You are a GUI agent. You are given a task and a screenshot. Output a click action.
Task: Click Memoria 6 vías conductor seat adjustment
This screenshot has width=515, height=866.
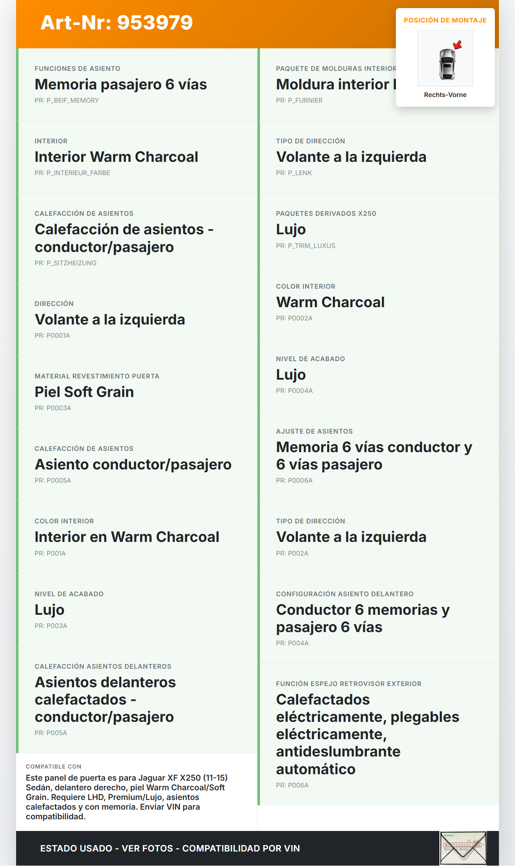(x=374, y=456)
